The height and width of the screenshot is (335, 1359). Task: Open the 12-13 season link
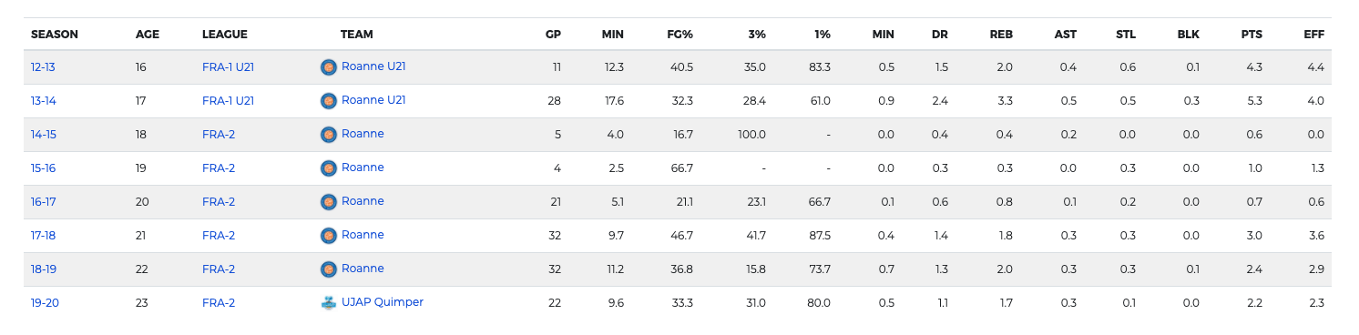43,67
